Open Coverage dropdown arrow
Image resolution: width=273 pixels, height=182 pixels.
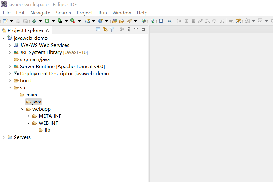coord(66,21)
